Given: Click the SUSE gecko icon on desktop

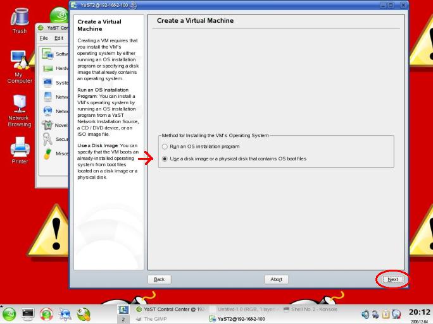Looking at the screenshot, I should tap(60, 15).
